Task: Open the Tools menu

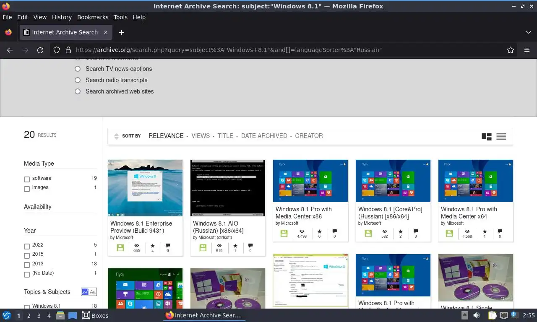Action: (120, 17)
